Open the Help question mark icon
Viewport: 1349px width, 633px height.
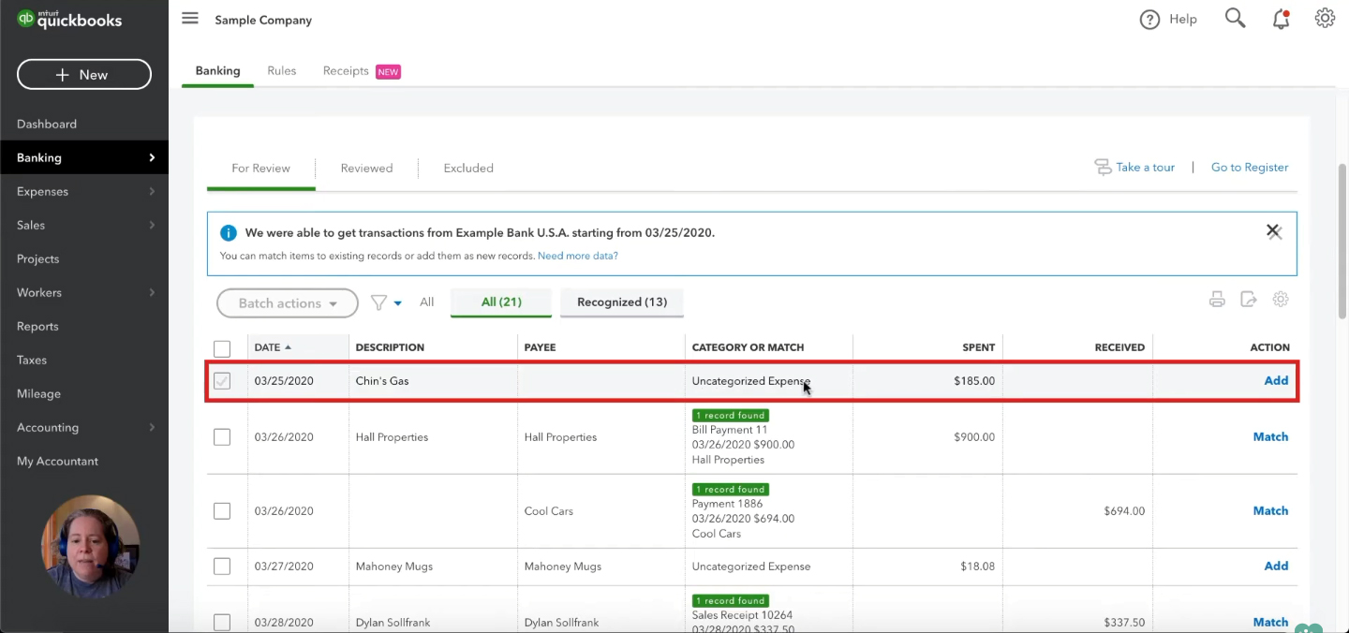click(x=1149, y=20)
